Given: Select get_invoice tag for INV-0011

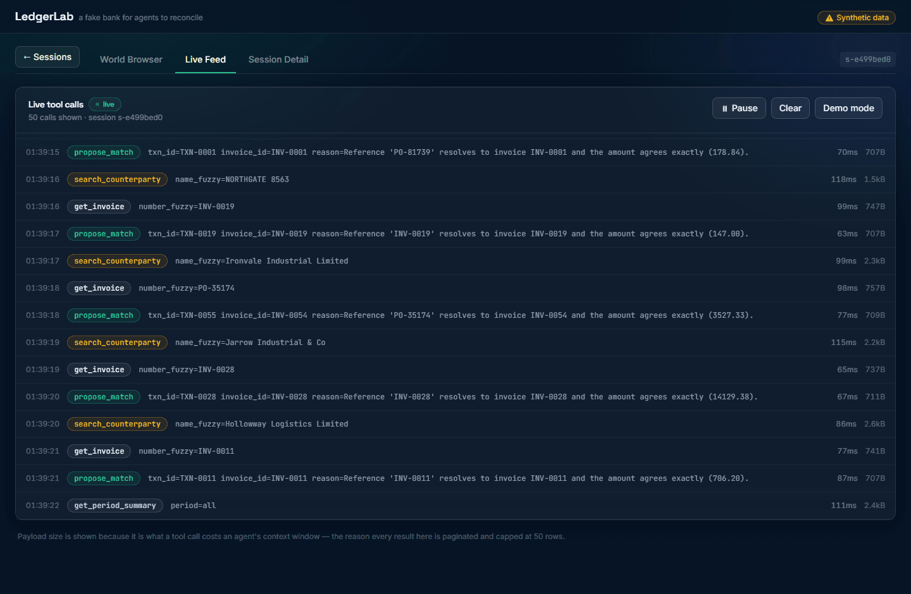Looking at the screenshot, I should click(99, 451).
